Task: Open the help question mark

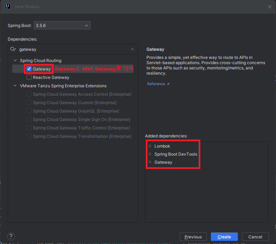Action: [11, 236]
